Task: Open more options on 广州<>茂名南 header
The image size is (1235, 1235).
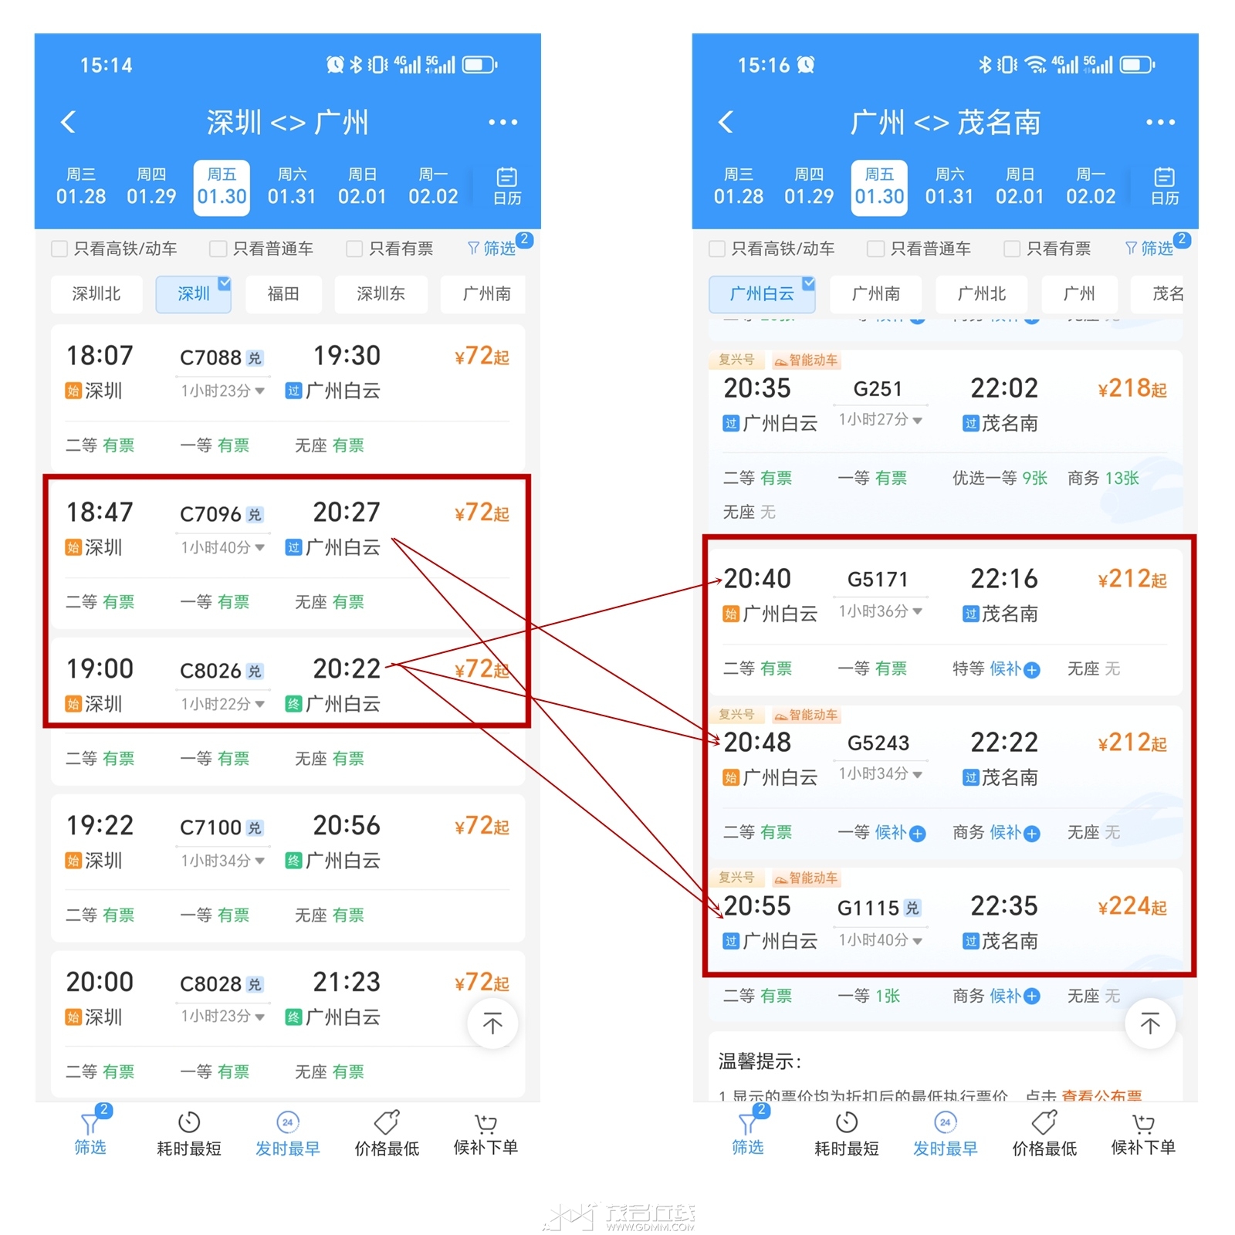Action: click(x=1160, y=122)
